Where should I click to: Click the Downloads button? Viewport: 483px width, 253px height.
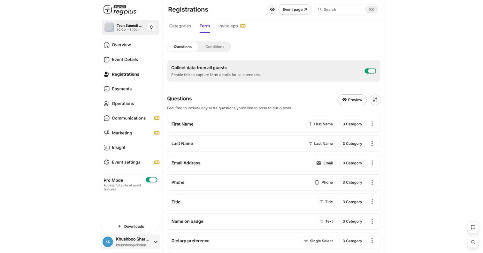130,227
